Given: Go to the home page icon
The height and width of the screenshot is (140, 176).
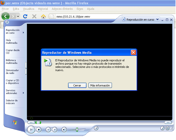Looking at the screenshot, I should click(43, 16).
